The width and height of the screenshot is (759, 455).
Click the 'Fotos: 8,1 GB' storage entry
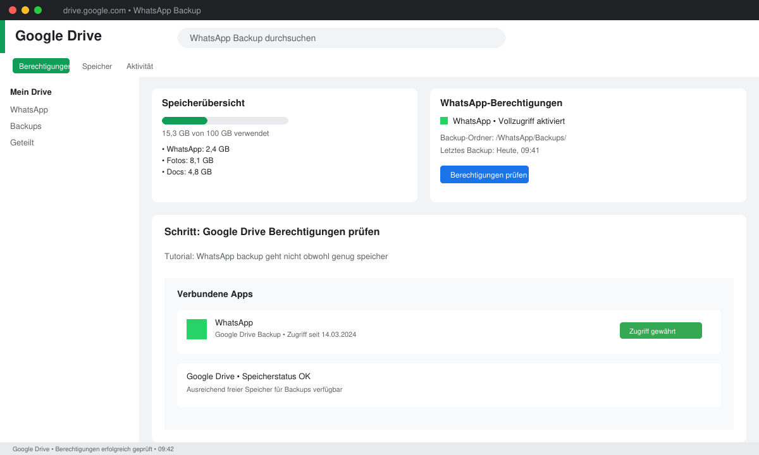pyautogui.click(x=188, y=161)
